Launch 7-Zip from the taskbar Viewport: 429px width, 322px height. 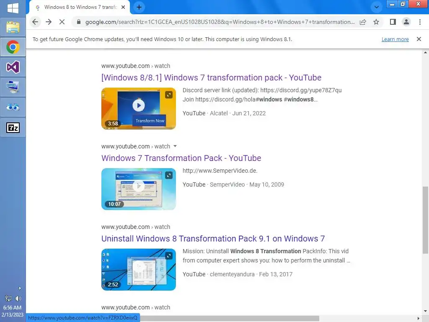tap(13, 127)
